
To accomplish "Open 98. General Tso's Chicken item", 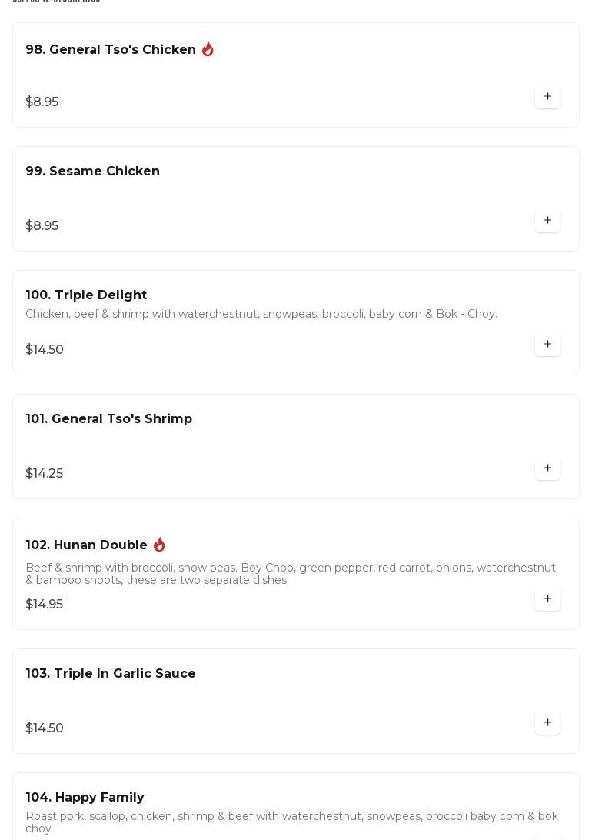I will (x=111, y=50).
